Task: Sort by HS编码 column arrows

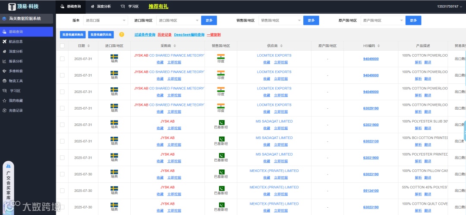Action: (x=380, y=46)
